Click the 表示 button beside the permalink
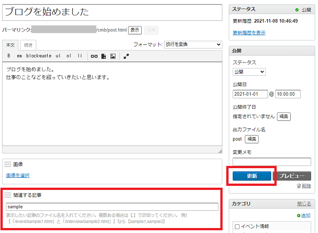Screen dimensions: 318x233 (x=135, y=30)
